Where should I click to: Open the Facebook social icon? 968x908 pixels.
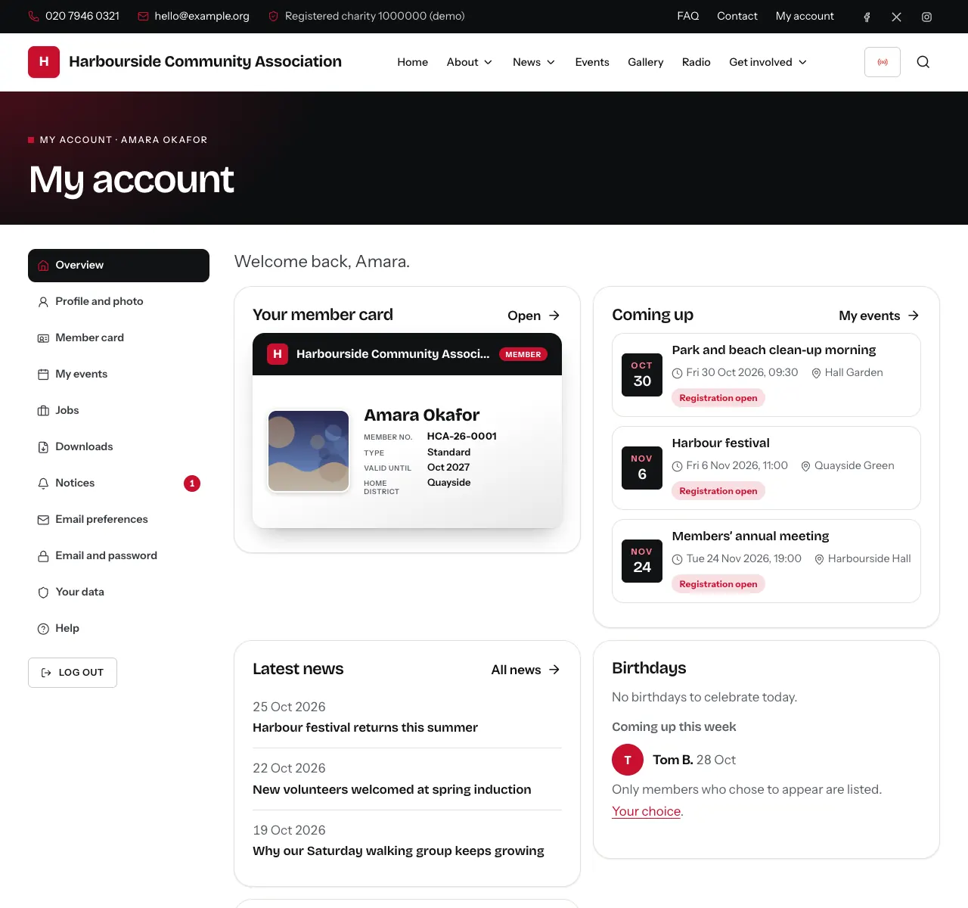[x=867, y=17]
